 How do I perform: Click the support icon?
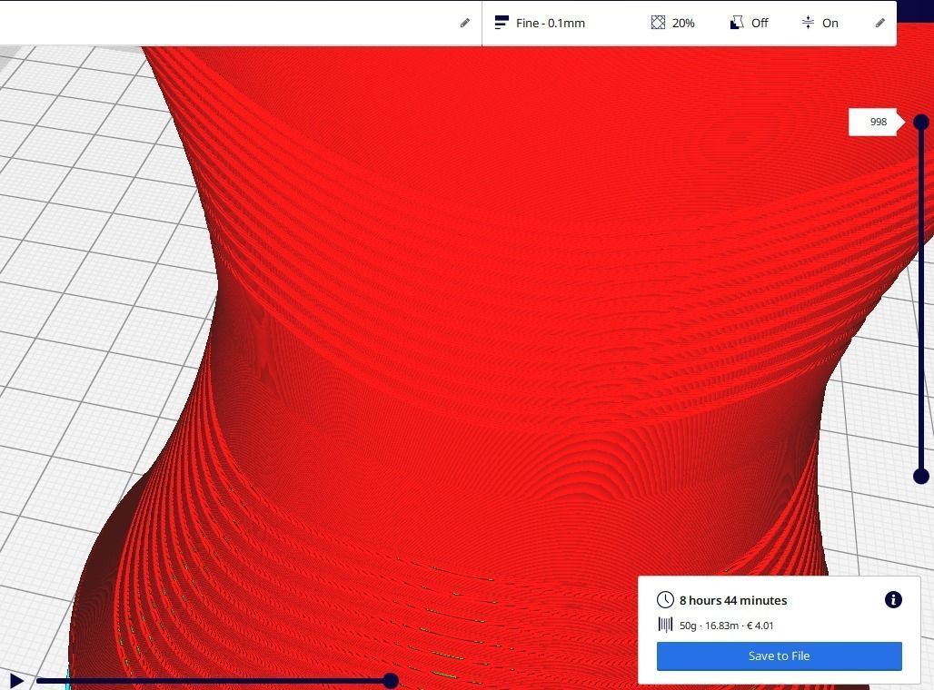[736, 23]
